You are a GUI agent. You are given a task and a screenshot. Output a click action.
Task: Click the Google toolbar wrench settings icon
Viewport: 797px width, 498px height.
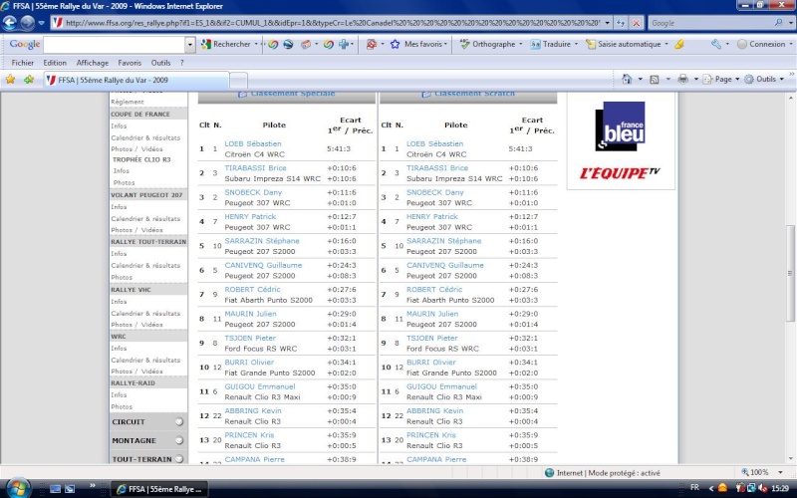click(716, 44)
